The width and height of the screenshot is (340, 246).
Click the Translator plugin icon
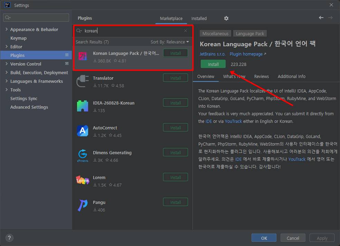pyautogui.click(x=83, y=81)
